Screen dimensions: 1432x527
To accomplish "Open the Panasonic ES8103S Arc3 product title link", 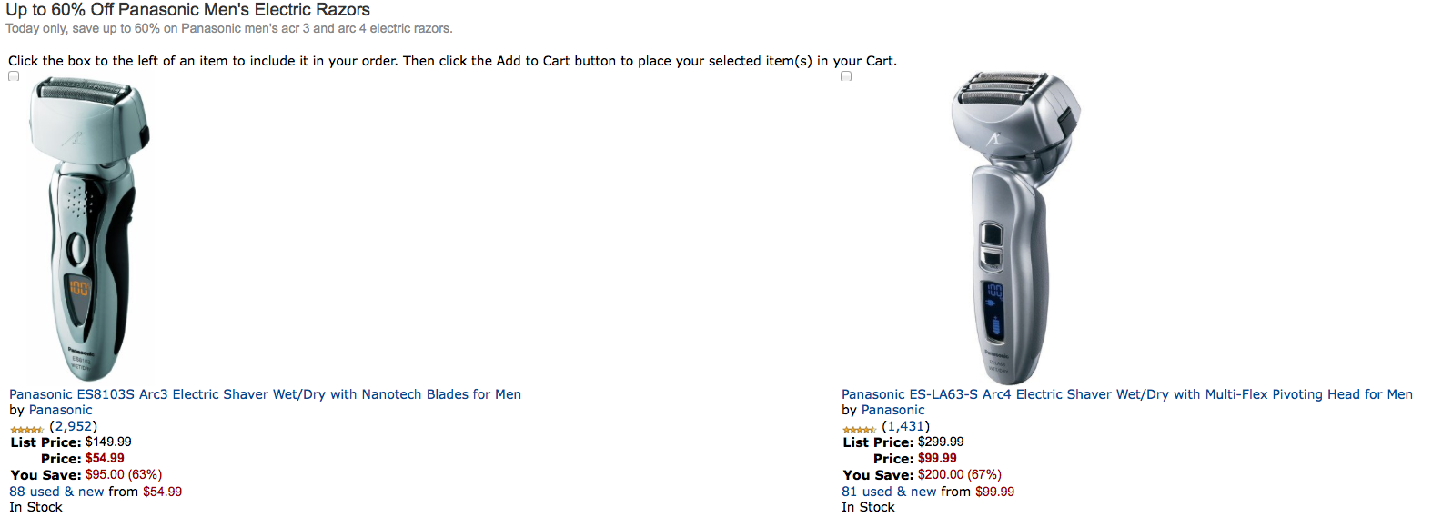I will coord(265,394).
